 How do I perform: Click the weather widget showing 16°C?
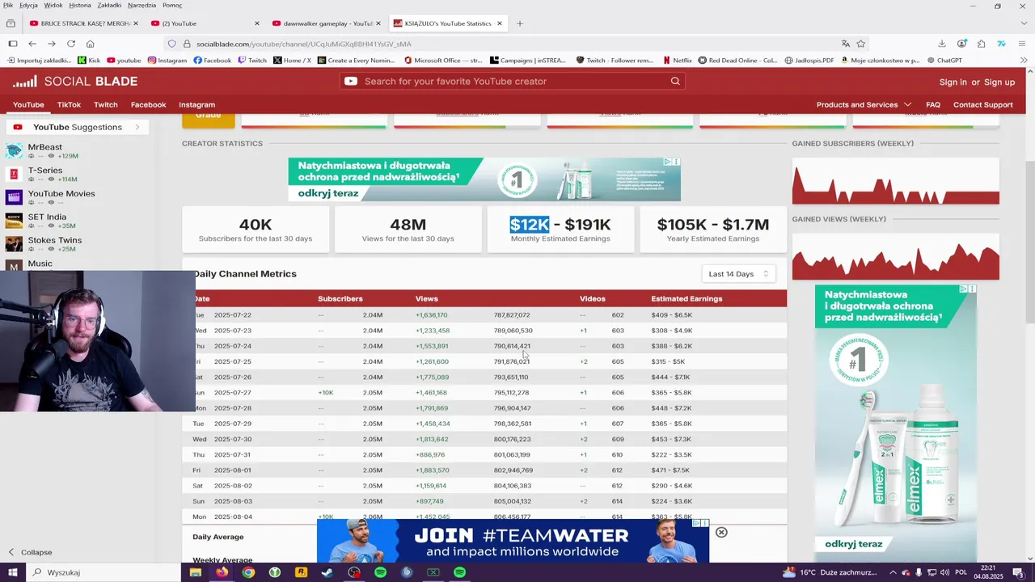tap(830, 572)
